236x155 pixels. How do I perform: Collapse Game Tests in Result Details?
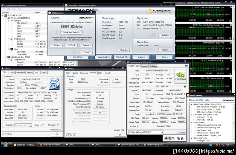pyautogui.click(x=192, y=104)
